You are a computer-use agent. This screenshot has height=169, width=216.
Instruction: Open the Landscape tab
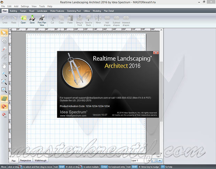(42, 11)
